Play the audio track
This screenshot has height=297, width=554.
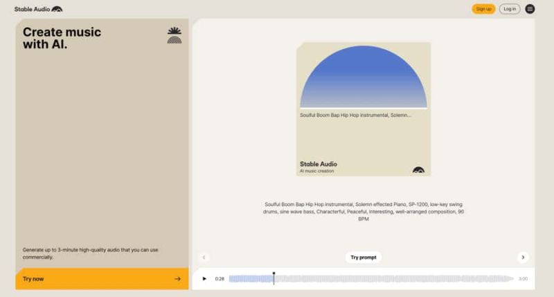(204, 278)
